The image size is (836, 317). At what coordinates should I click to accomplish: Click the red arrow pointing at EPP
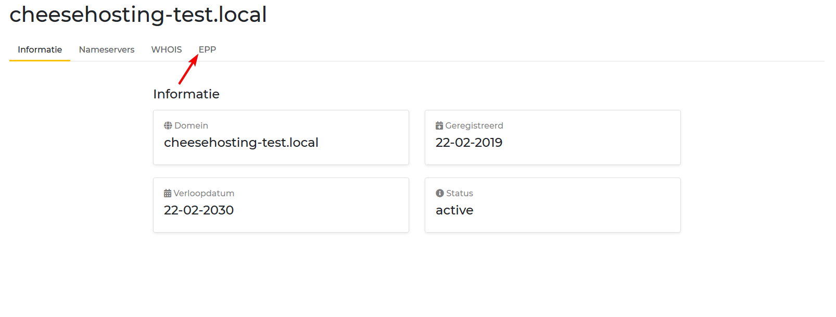point(188,70)
